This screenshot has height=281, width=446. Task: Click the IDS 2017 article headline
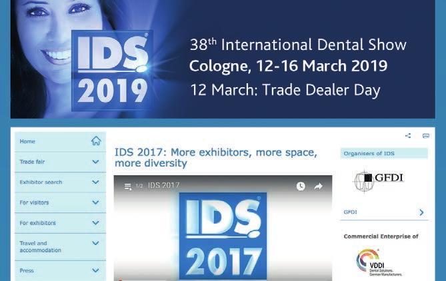215,158
